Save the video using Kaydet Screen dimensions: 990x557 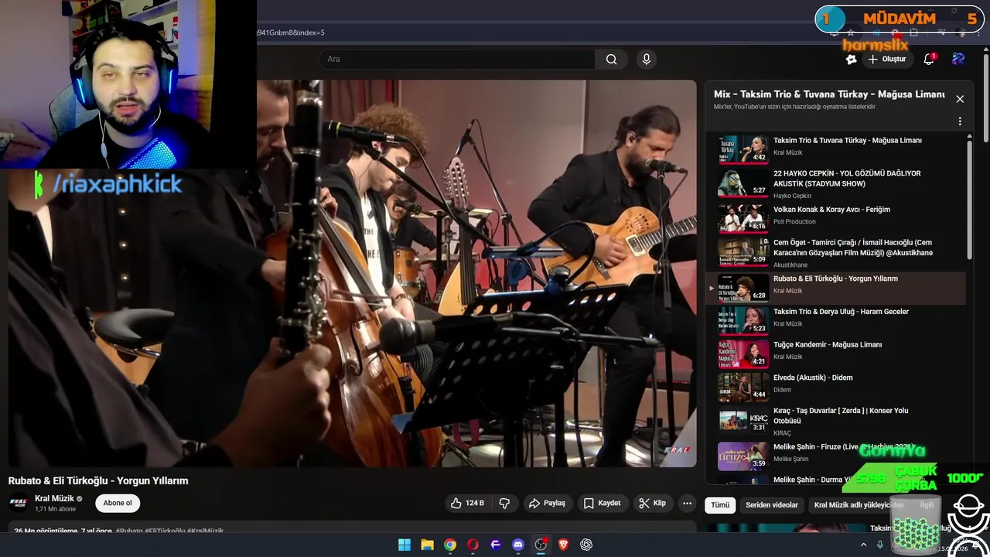(602, 503)
